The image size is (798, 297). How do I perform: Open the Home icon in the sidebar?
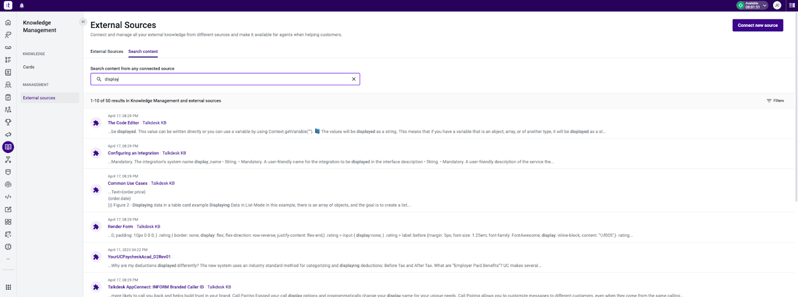pos(8,22)
